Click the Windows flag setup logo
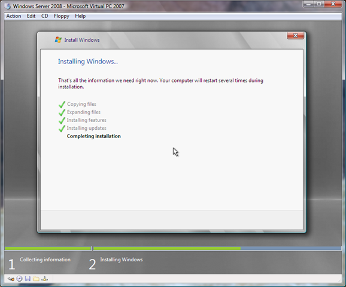This screenshot has width=346, height=287. (58, 40)
